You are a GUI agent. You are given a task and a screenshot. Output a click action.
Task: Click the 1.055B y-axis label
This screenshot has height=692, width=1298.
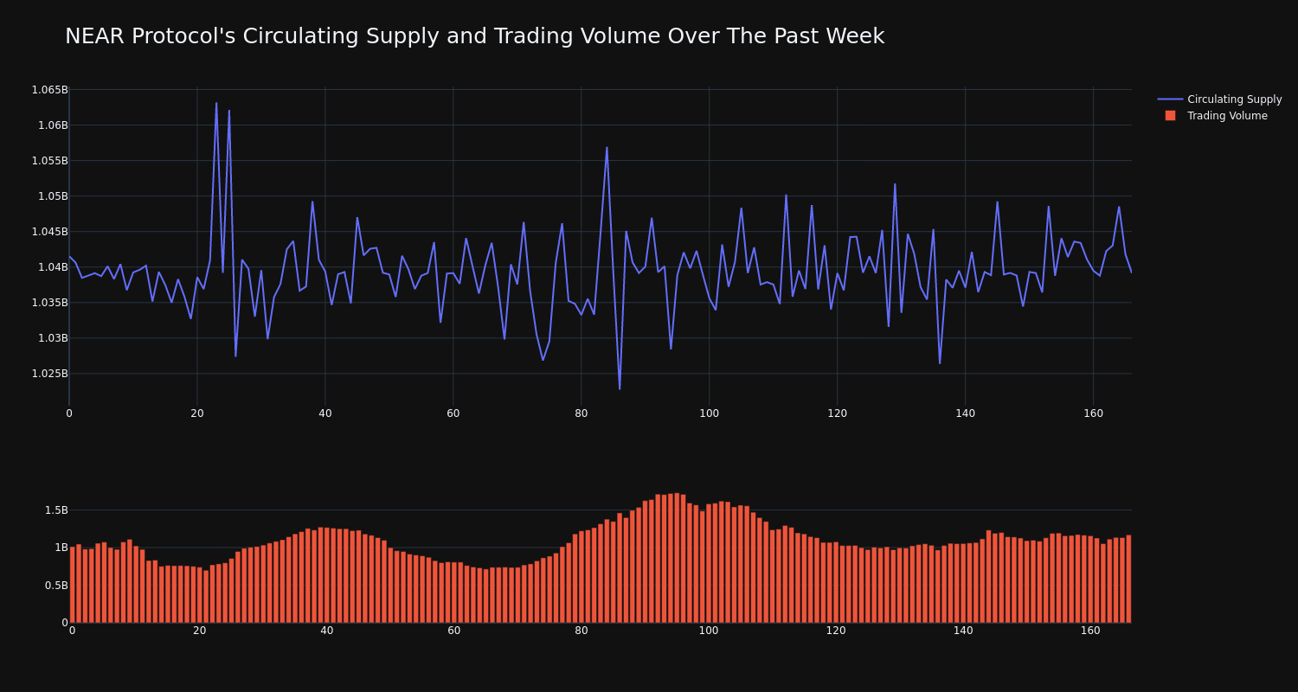coord(49,161)
